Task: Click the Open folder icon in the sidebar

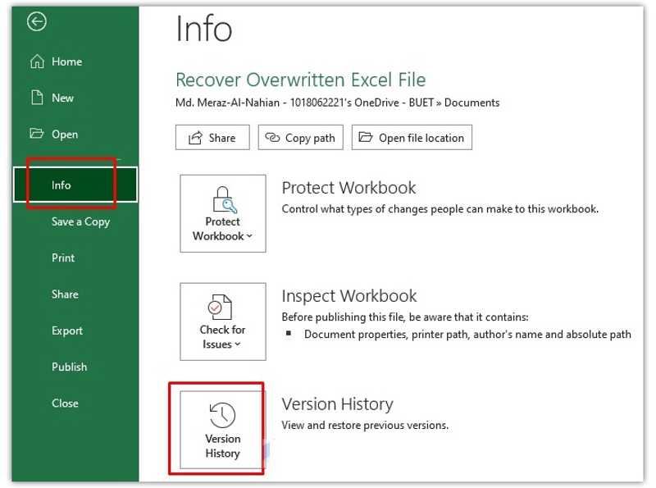Action: (x=37, y=134)
